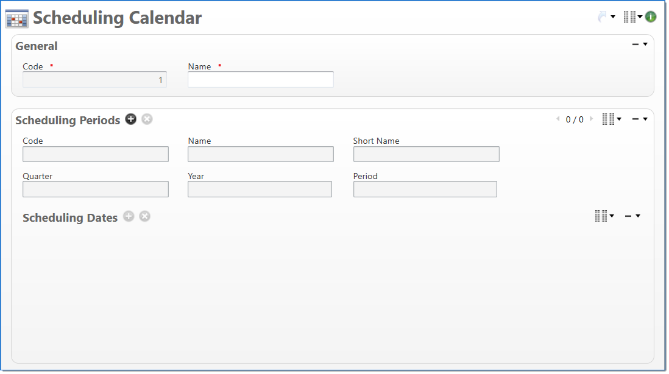Add a new Scheduling Period
This screenshot has height=374, width=669.
click(131, 119)
